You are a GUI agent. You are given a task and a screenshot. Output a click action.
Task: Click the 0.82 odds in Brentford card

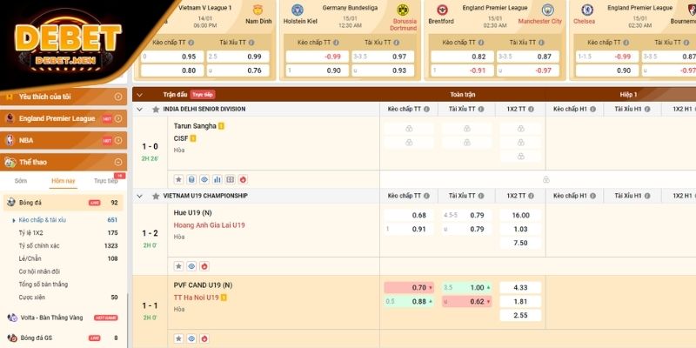tap(462, 57)
